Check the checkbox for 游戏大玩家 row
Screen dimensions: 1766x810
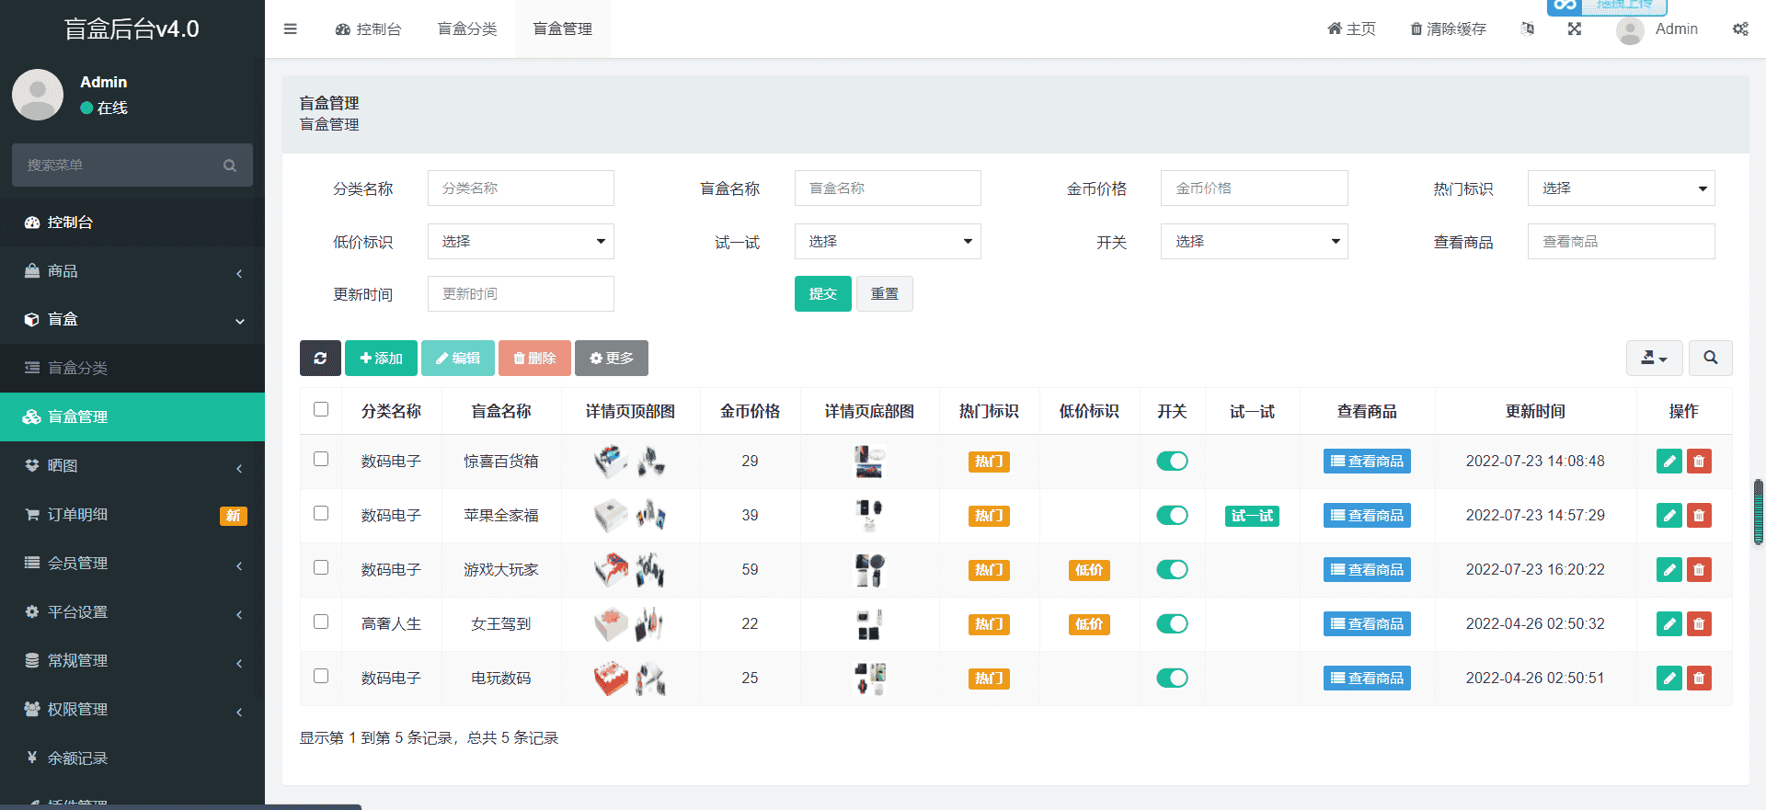[321, 567]
